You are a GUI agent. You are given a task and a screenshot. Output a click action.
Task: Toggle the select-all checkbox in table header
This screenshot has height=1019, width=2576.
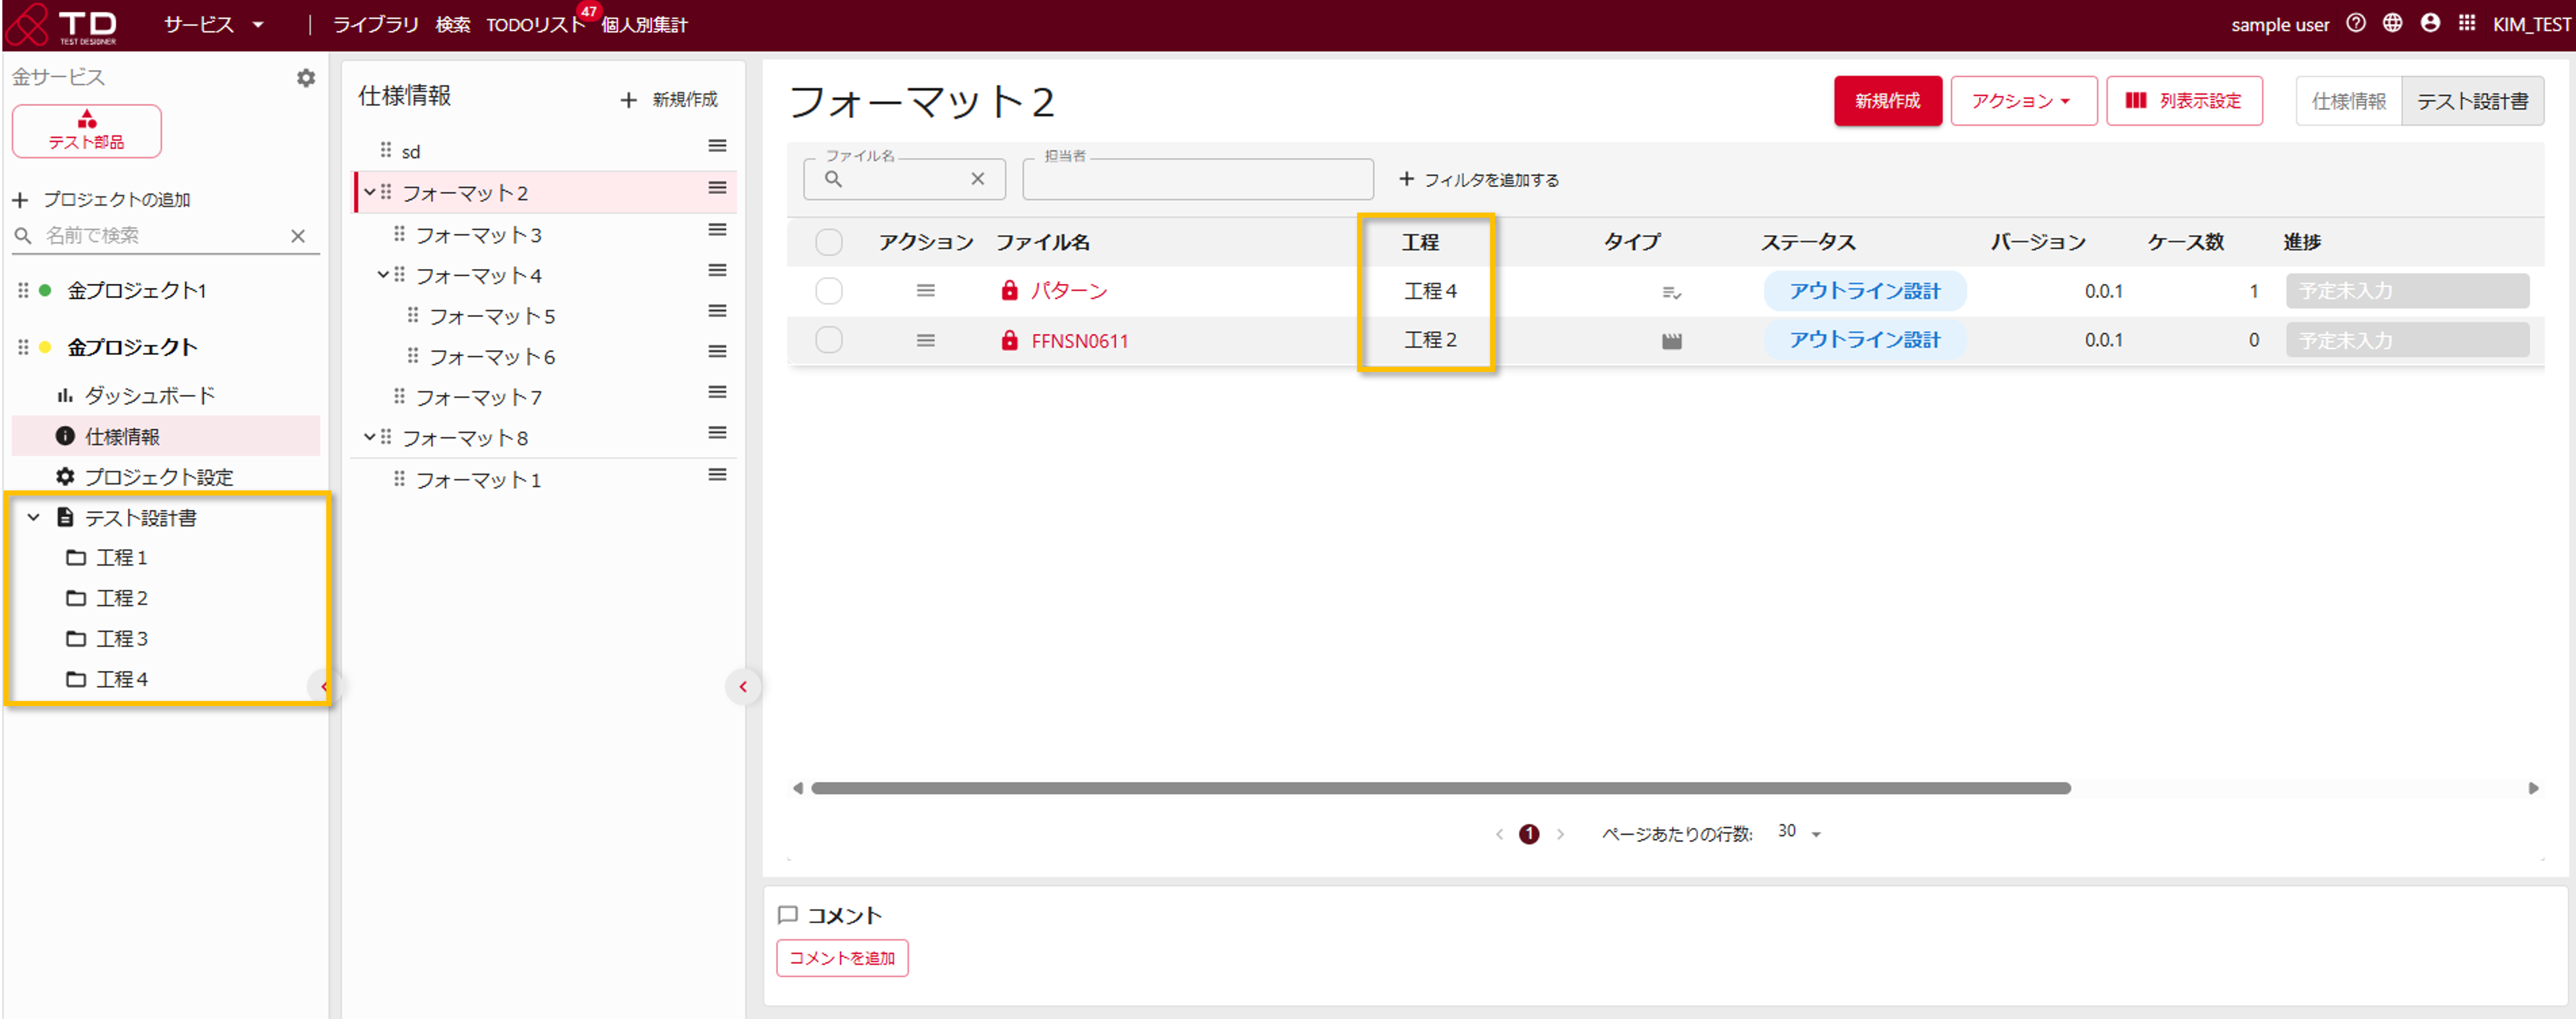pos(829,242)
